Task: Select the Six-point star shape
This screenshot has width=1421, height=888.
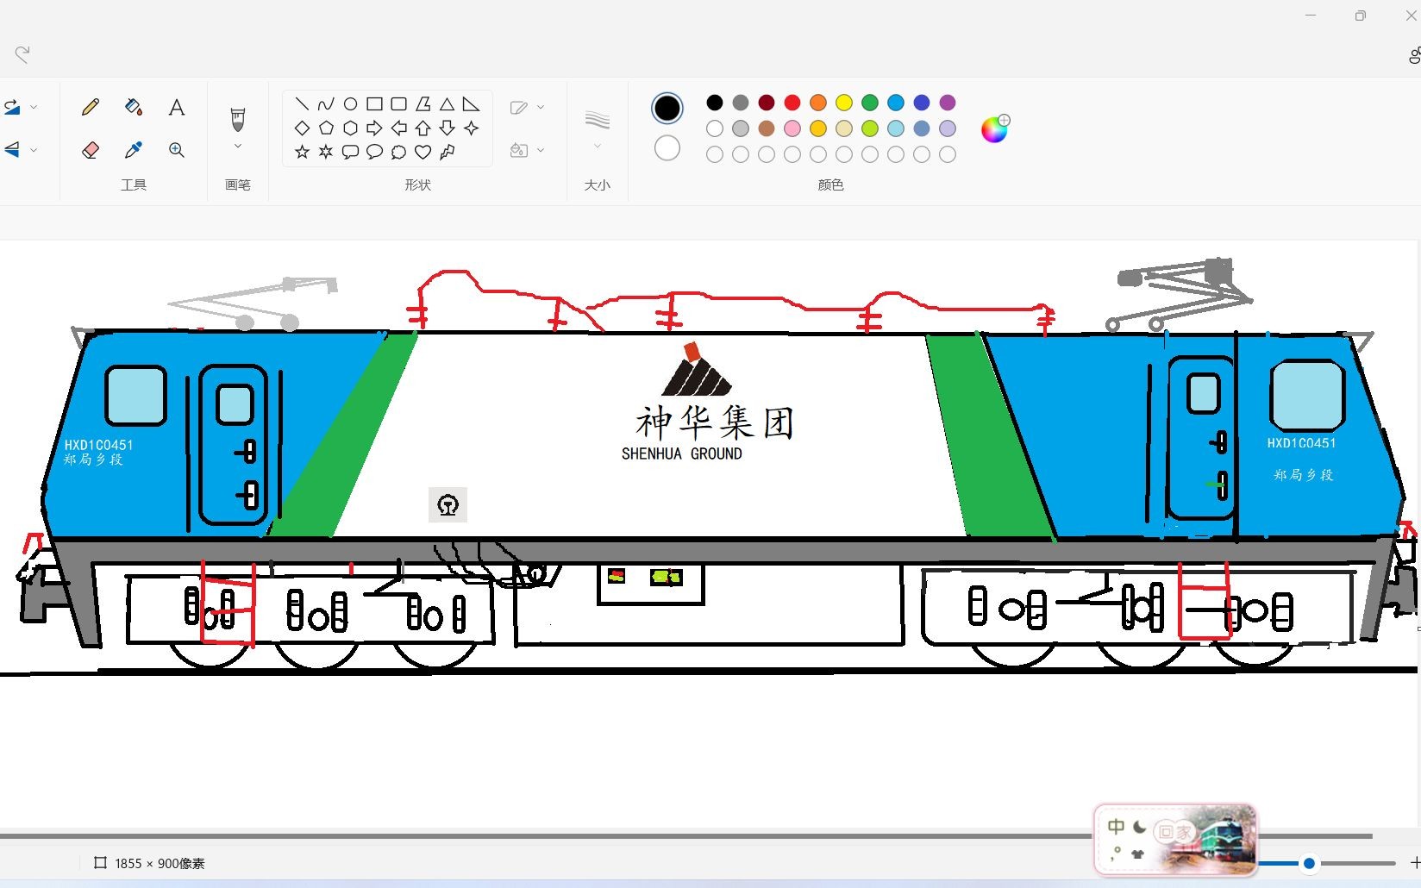Action: (x=326, y=152)
